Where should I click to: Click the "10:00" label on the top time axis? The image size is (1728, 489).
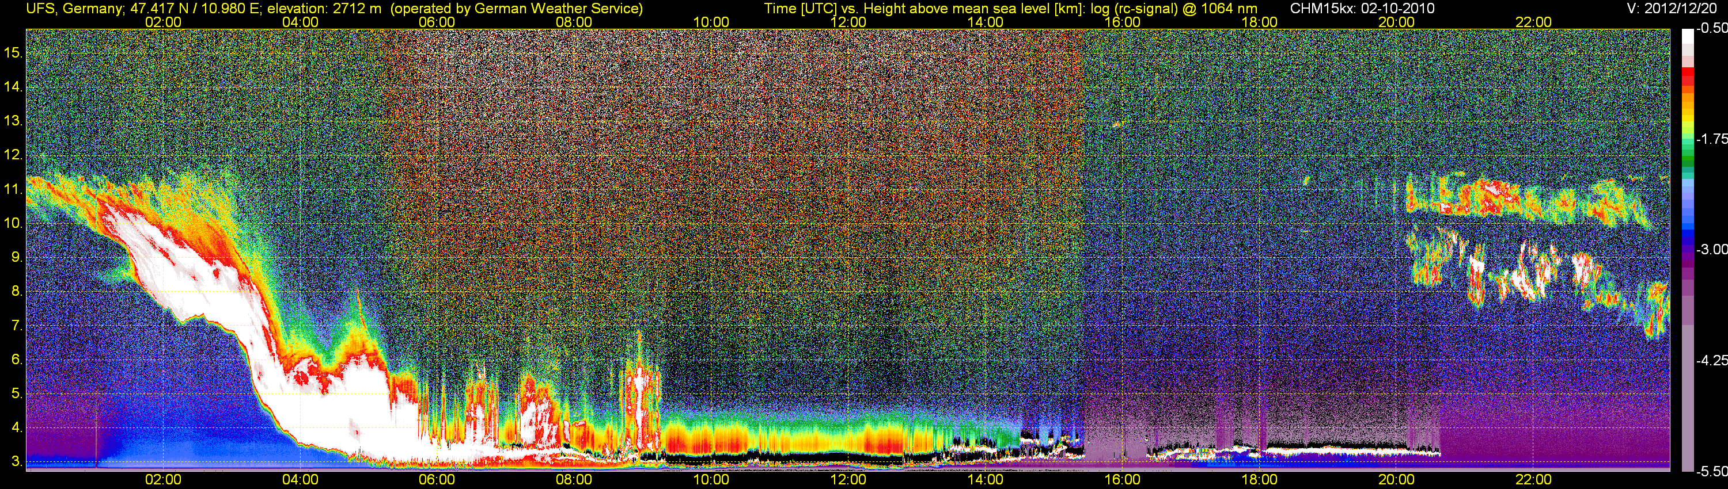(x=711, y=22)
